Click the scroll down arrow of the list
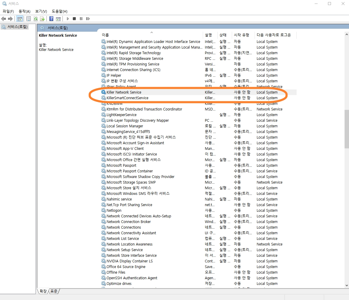Image resolution: width=349 pixels, height=300 pixels. tap(347, 285)
